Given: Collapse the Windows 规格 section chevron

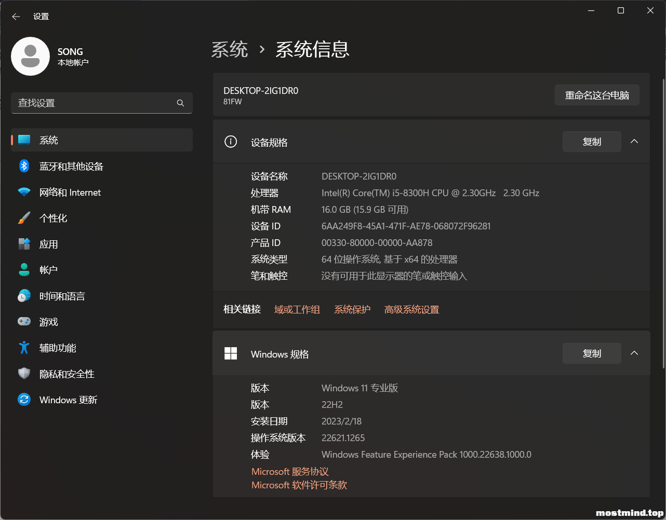Looking at the screenshot, I should (634, 353).
